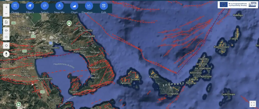Launch the Near Me tool
Screen dimensions: 259x109
[59, 6]
